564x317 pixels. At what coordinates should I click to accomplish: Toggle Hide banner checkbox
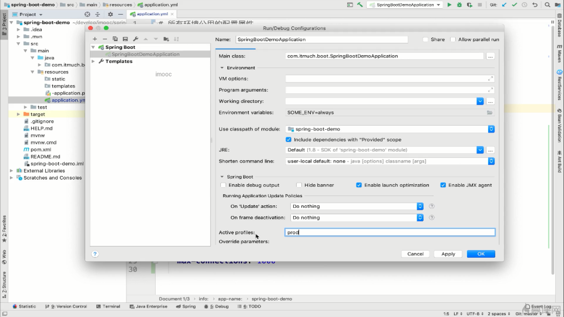[x=298, y=185]
